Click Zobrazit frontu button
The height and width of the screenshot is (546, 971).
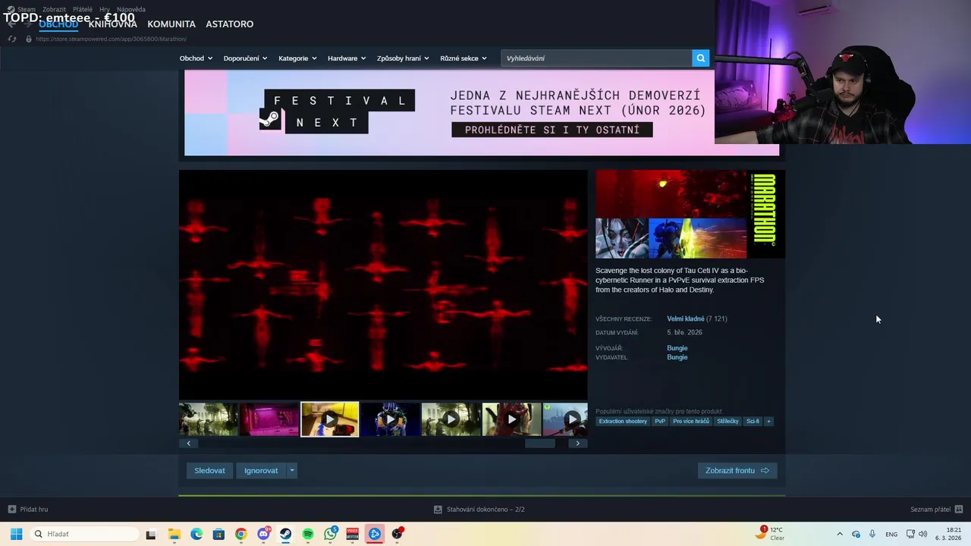click(x=737, y=471)
